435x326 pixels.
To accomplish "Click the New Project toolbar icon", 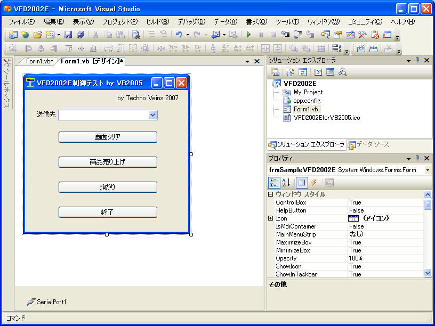I will pos(13,35).
